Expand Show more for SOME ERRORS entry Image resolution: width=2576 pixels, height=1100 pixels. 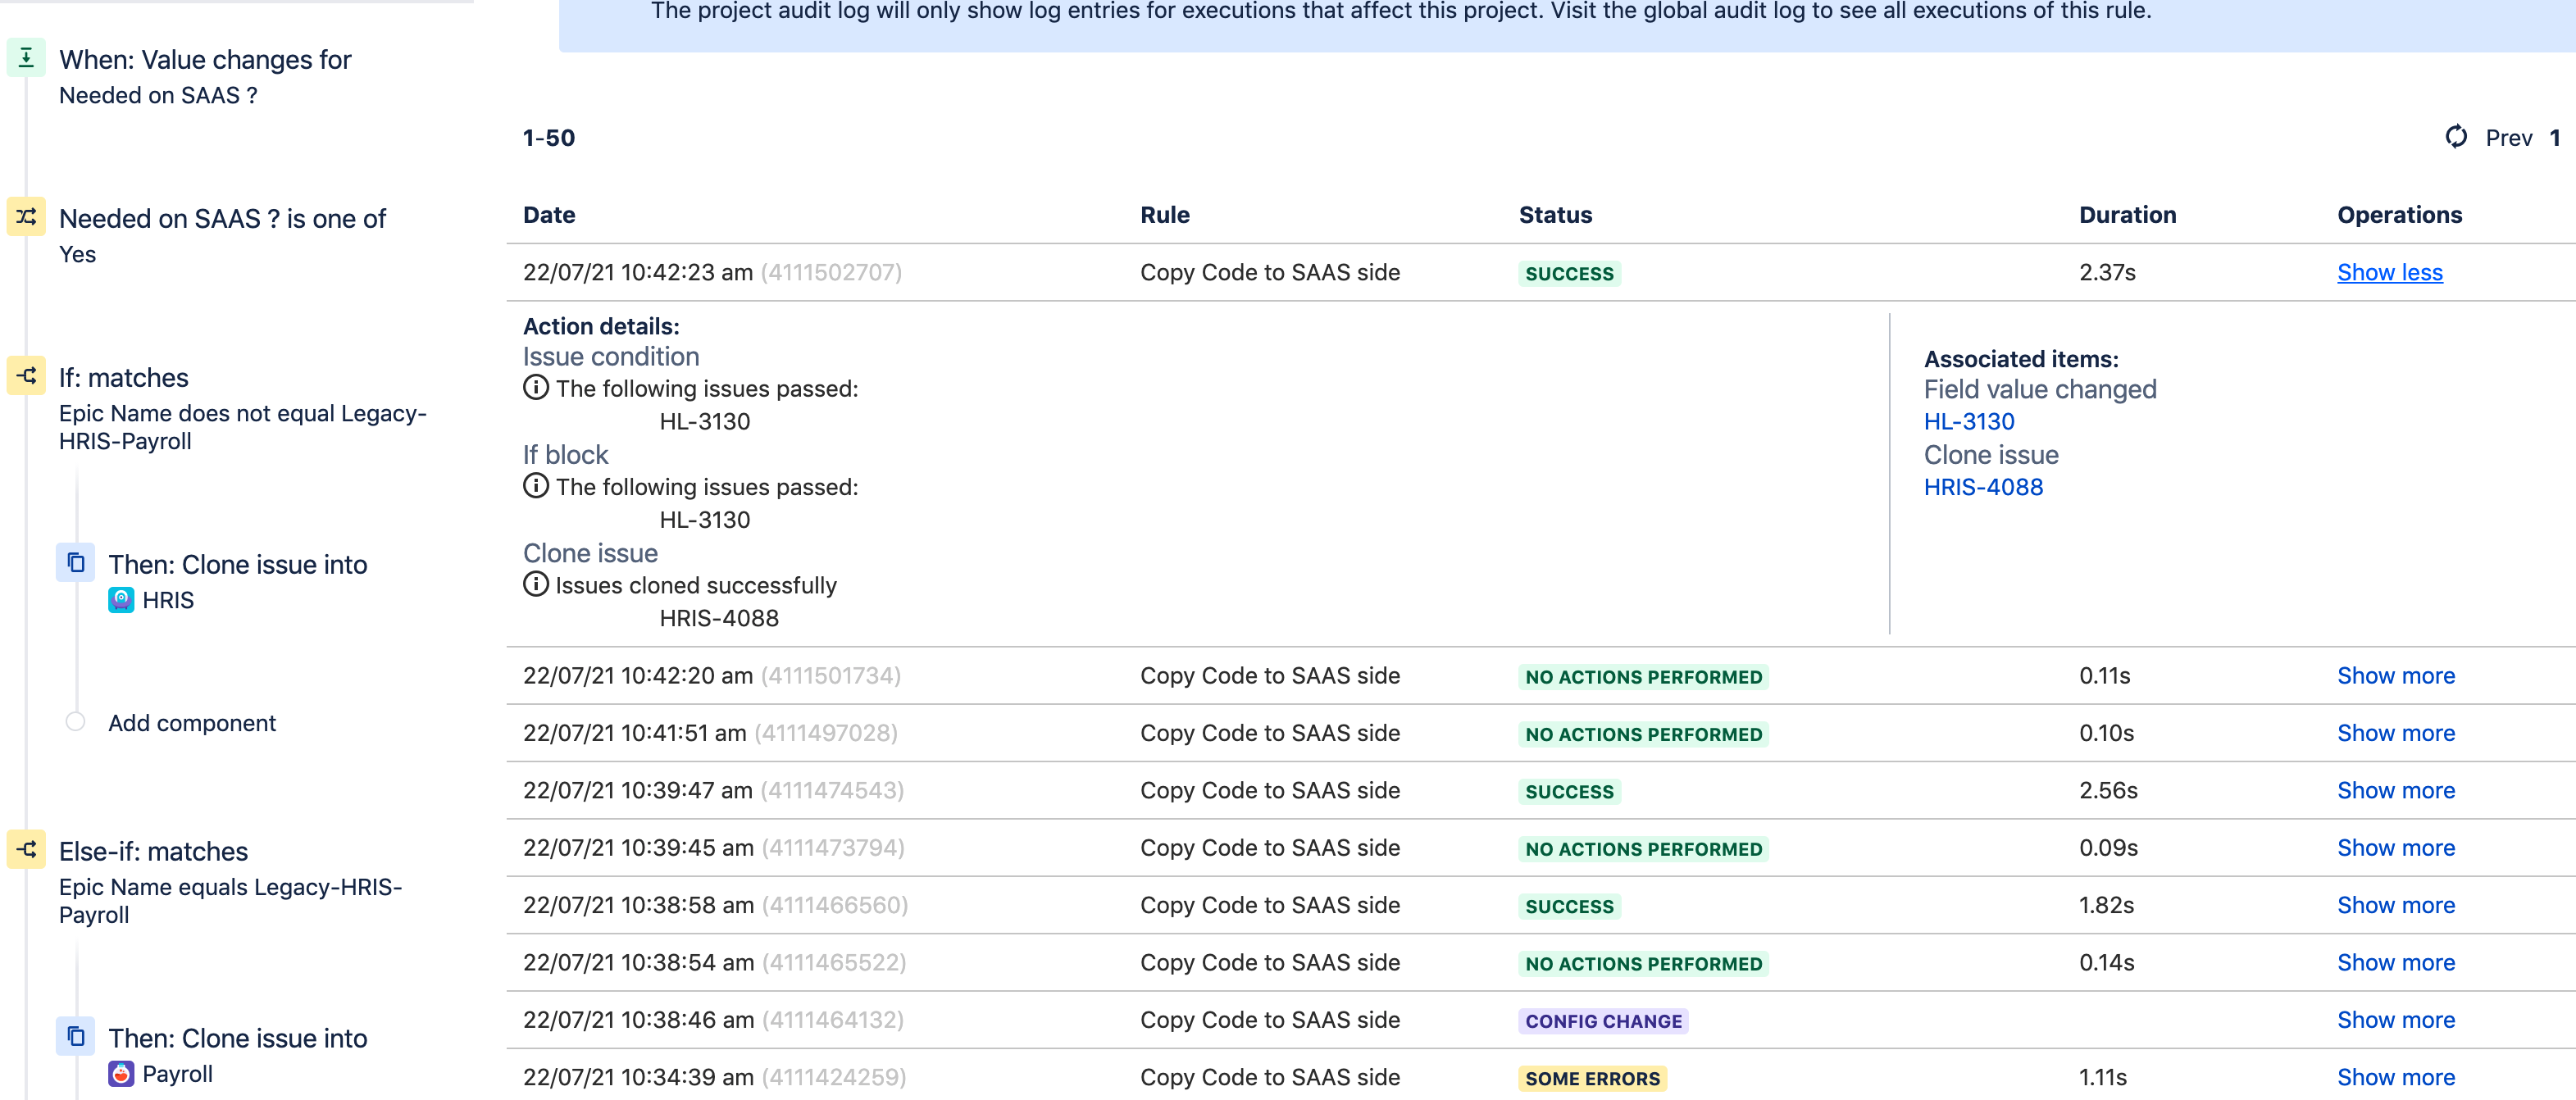coord(2396,1077)
